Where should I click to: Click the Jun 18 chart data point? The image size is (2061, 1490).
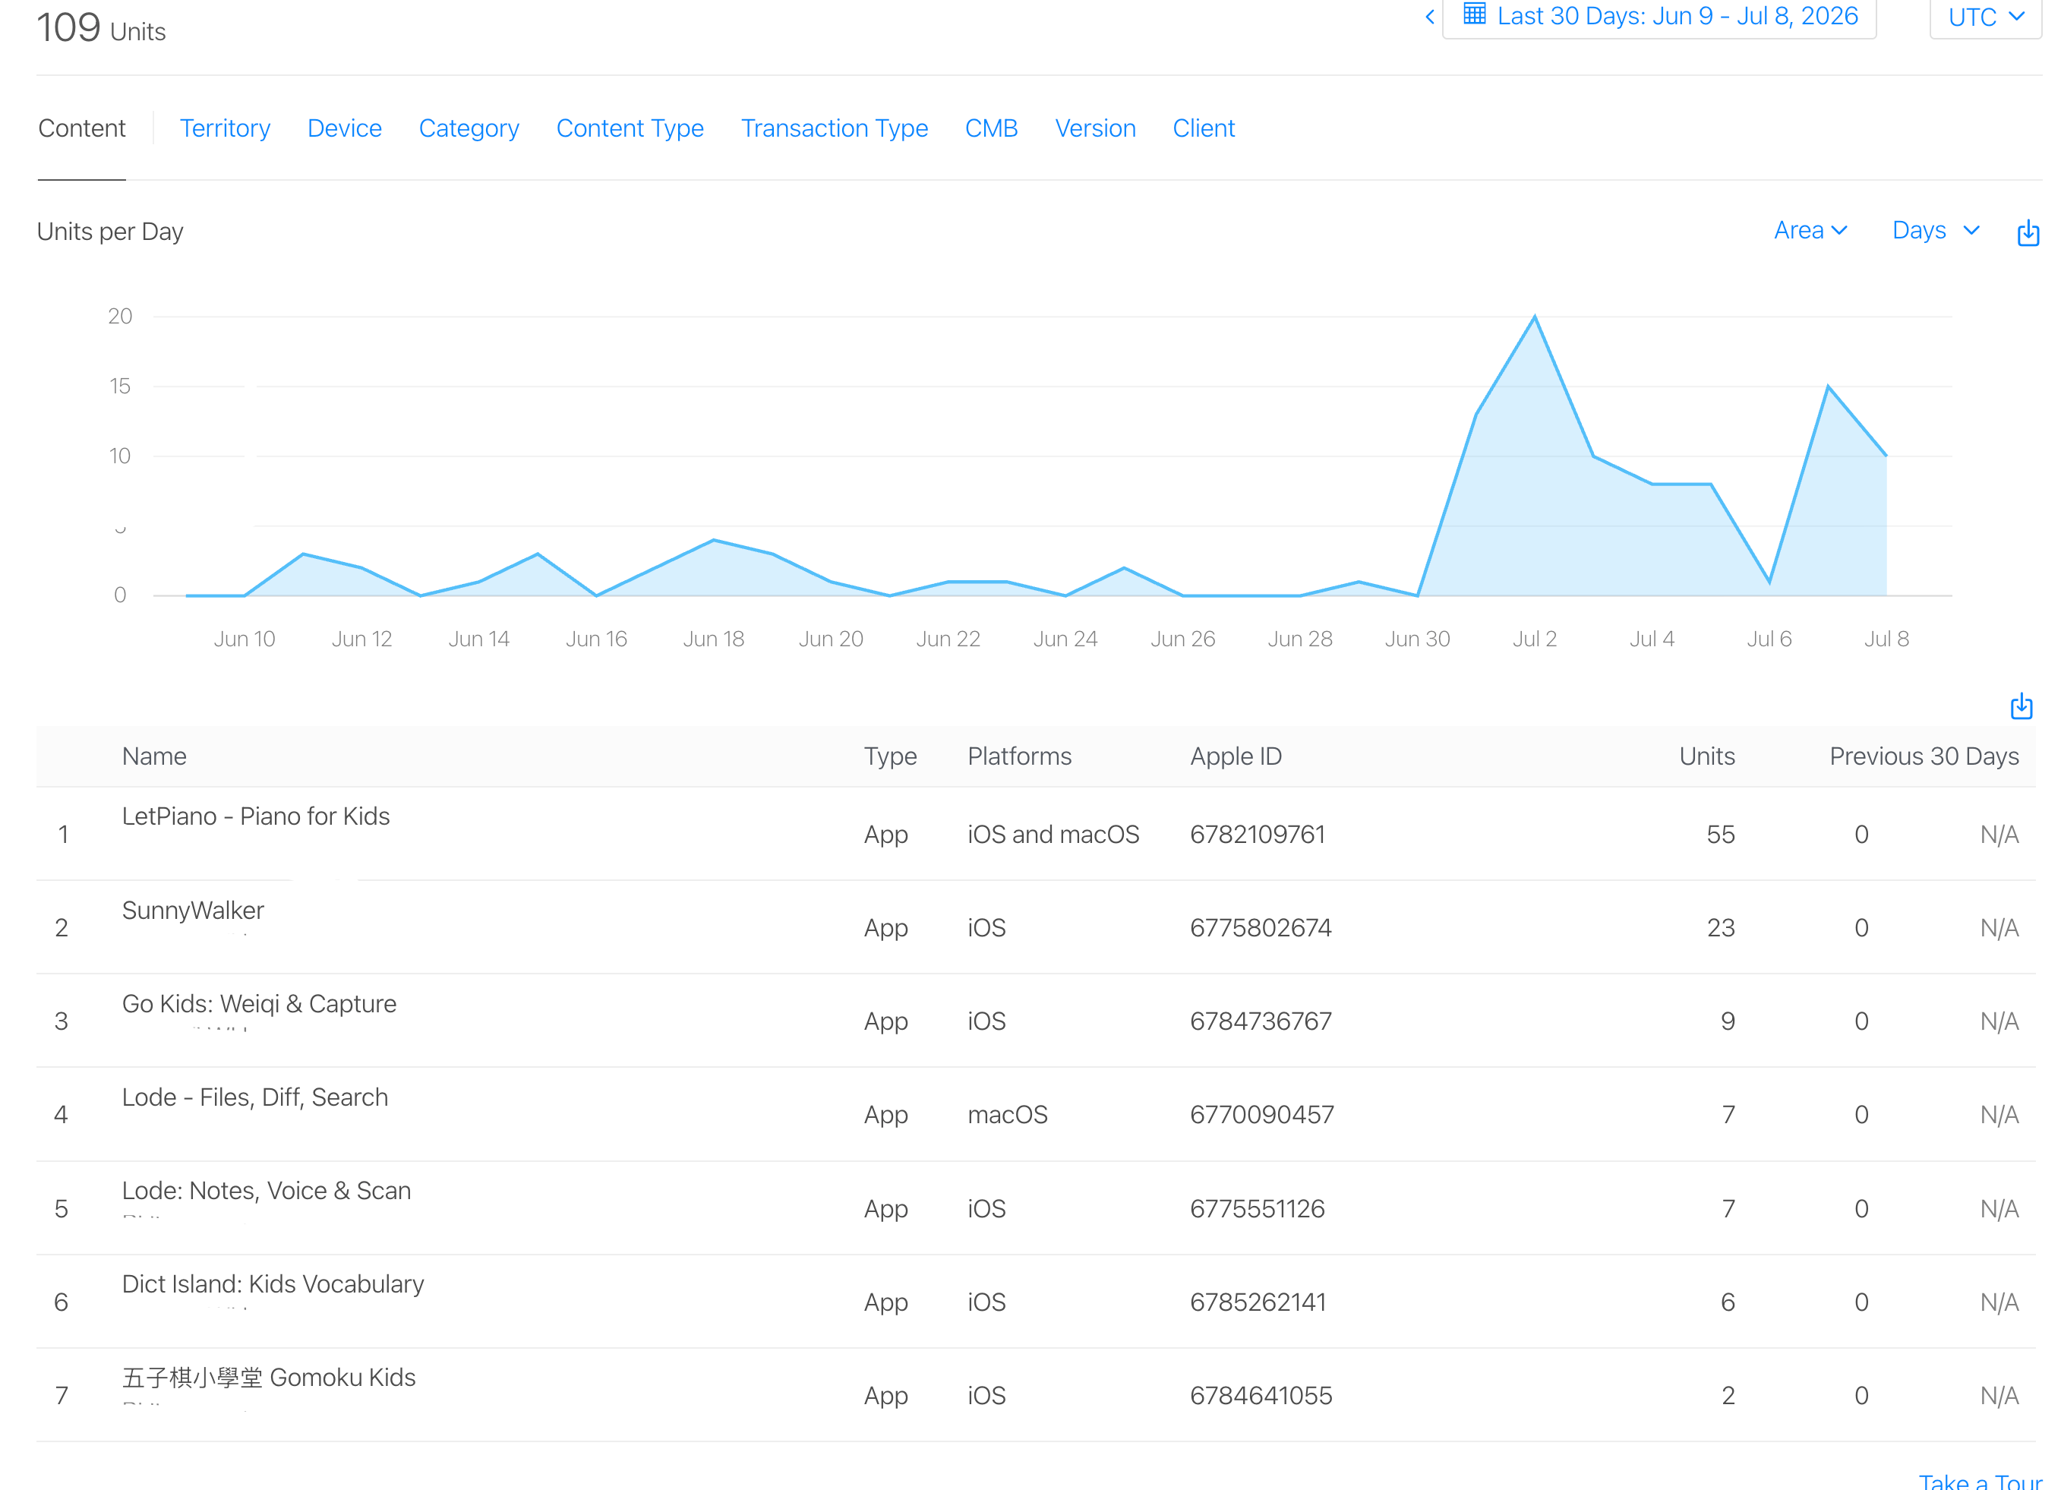[713, 541]
